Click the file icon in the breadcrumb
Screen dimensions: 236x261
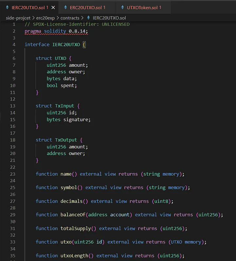click(88, 18)
